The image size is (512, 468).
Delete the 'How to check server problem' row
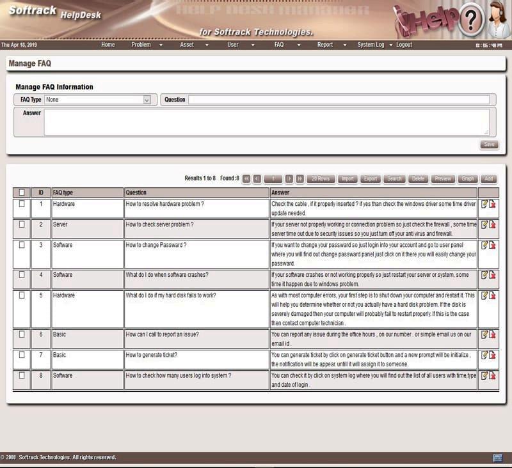tap(492, 224)
